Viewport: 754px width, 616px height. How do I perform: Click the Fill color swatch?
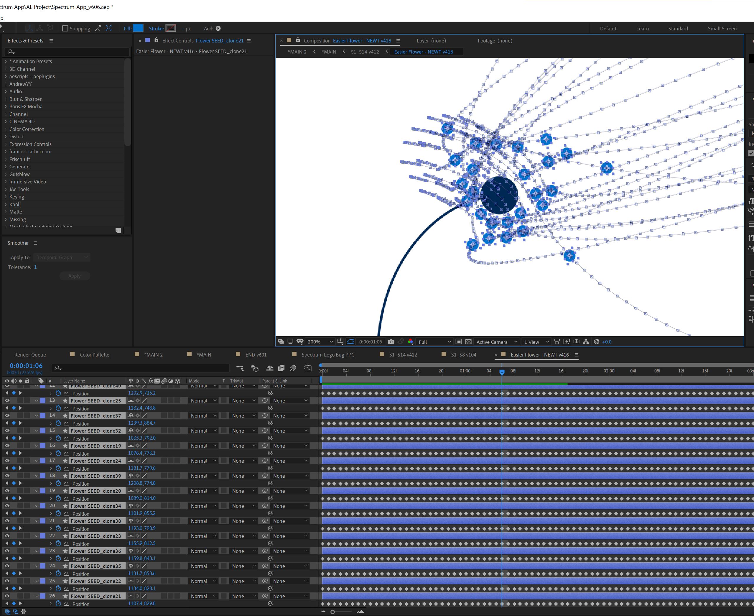pos(138,28)
